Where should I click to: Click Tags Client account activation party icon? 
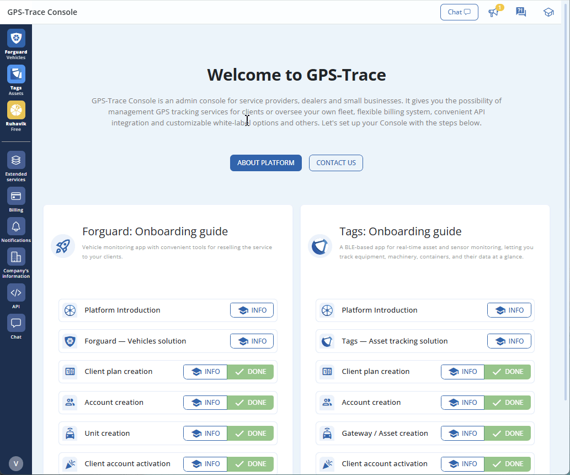coord(327,464)
